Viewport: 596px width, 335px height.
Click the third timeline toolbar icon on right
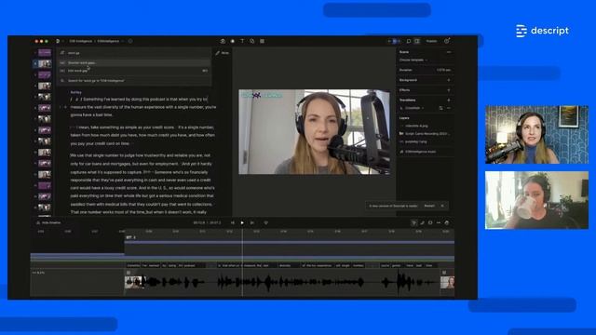pos(430,222)
